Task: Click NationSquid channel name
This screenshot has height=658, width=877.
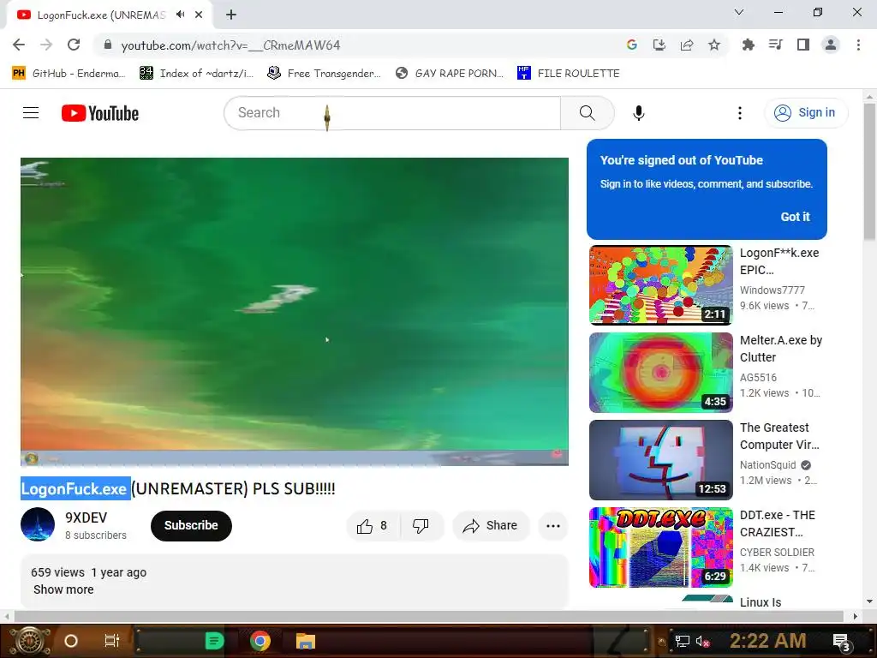Action: tap(767, 464)
